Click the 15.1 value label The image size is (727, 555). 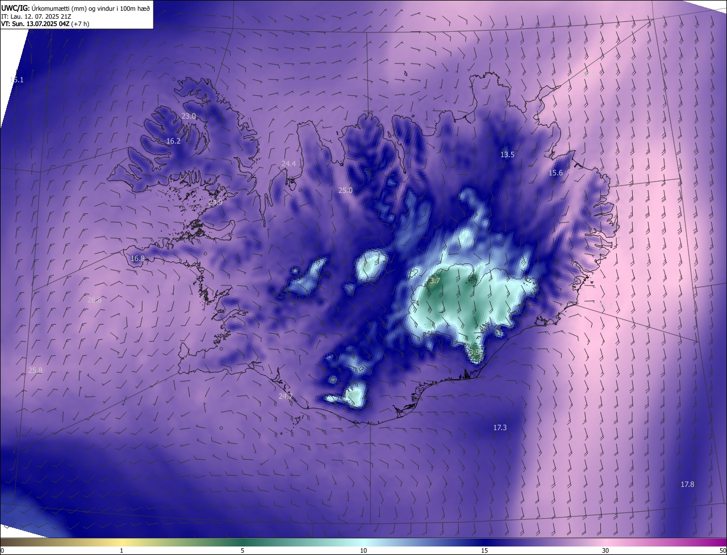tap(16, 80)
